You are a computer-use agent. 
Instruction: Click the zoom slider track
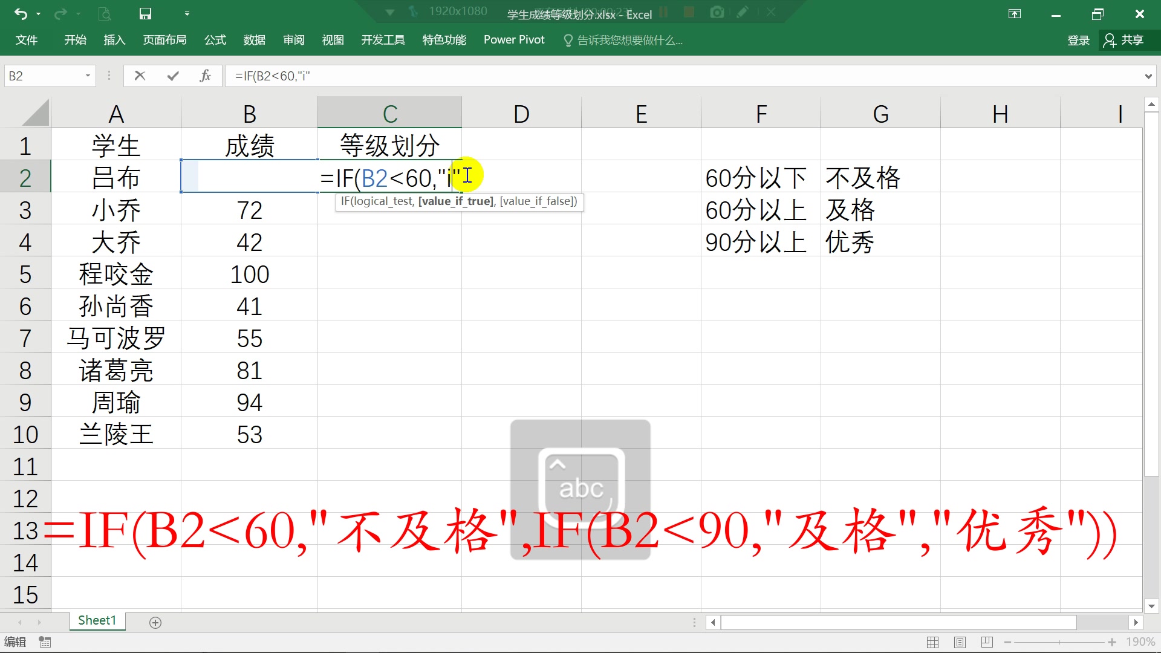point(1059,642)
